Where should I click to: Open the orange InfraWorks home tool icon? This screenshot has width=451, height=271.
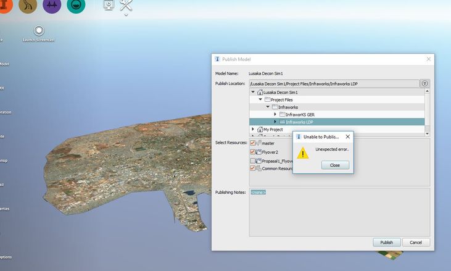click(x=5, y=5)
